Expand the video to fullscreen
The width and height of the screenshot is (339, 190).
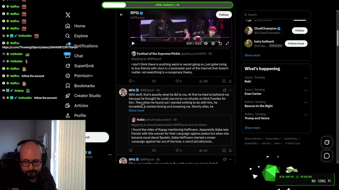point(227,44)
